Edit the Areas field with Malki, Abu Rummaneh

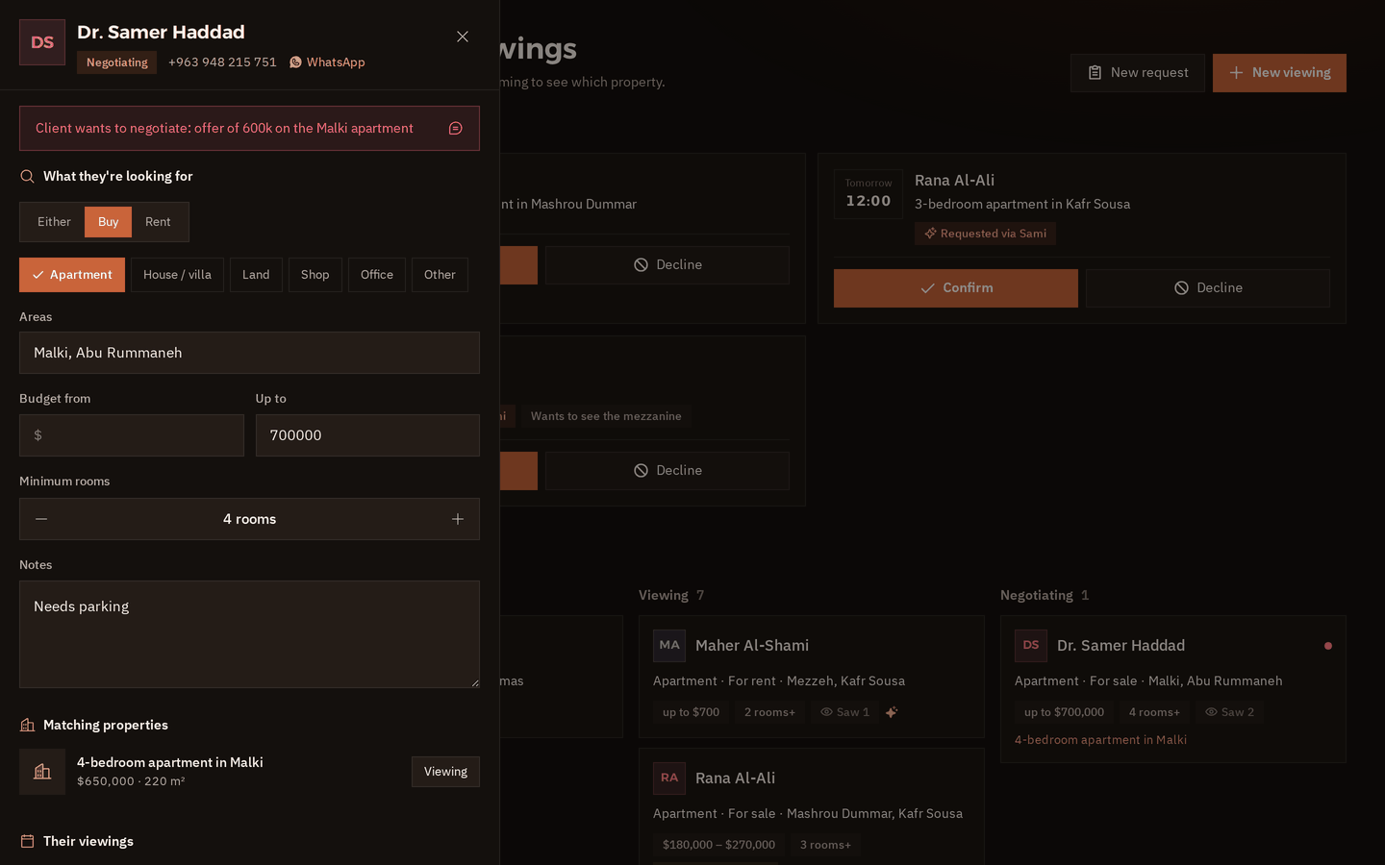(x=249, y=353)
